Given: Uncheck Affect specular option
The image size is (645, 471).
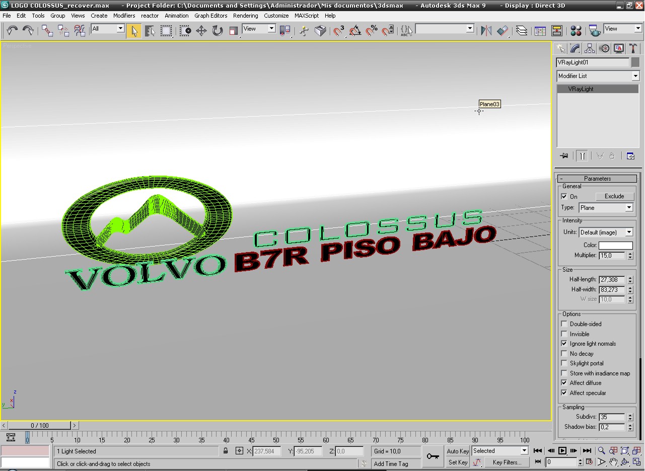Looking at the screenshot, I should tap(564, 393).
